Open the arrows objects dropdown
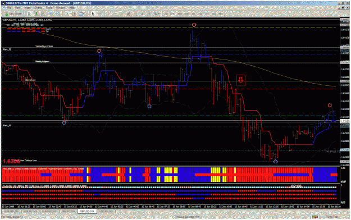 (157, 14)
